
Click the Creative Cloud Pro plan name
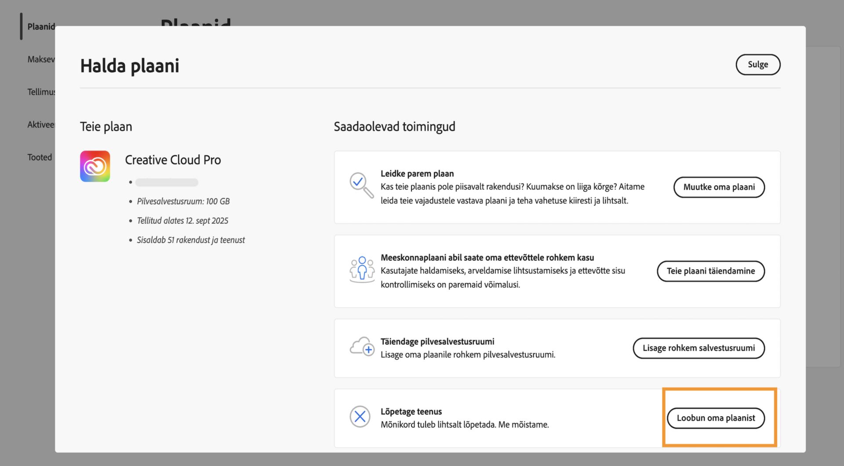pos(173,160)
